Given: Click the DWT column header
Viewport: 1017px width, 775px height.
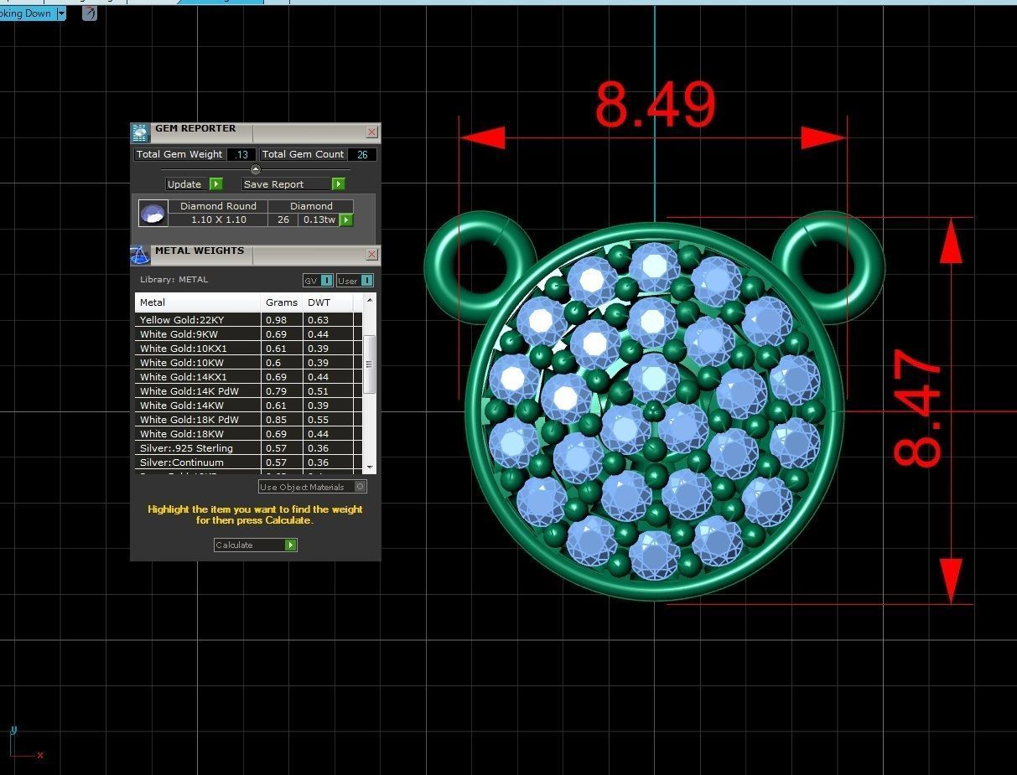Looking at the screenshot, I should click(x=328, y=302).
